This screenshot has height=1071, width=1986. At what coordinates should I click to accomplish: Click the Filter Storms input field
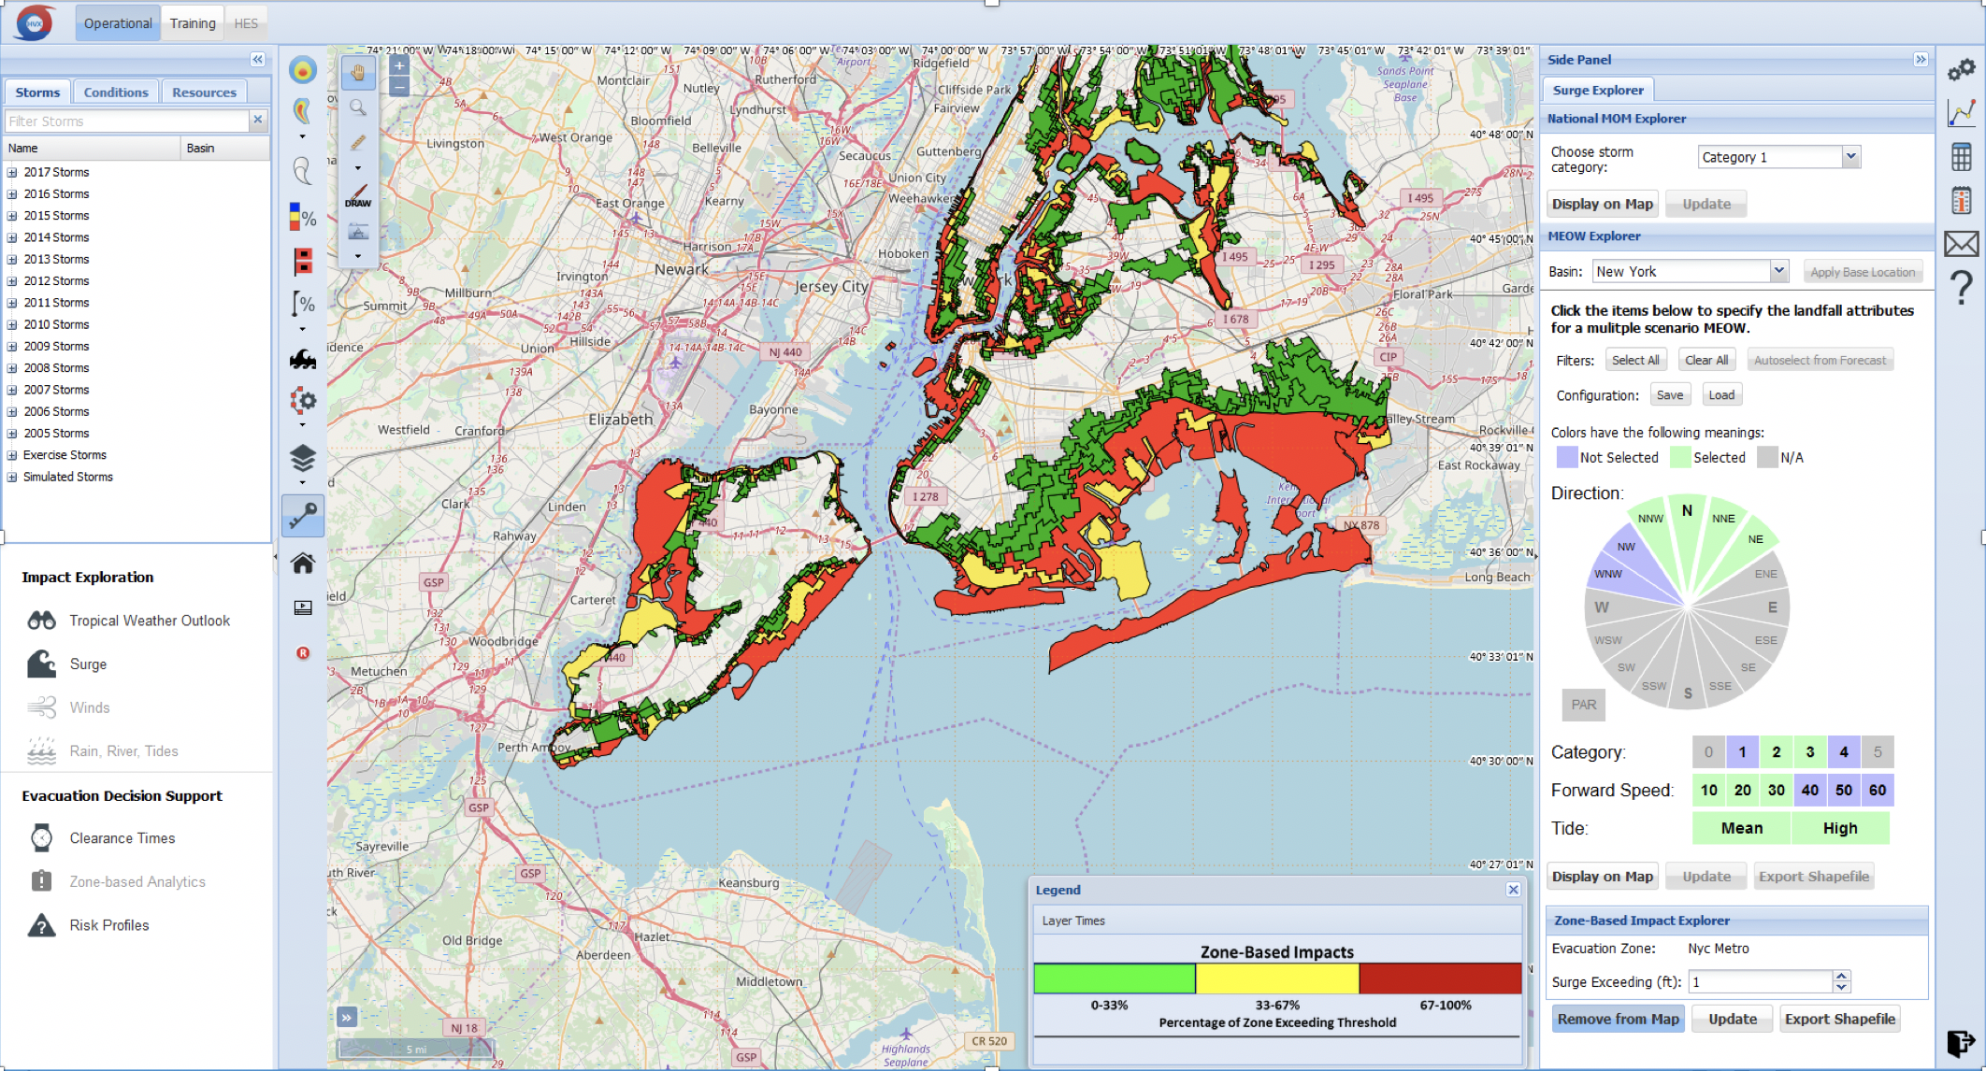pyautogui.click(x=126, y=121)
